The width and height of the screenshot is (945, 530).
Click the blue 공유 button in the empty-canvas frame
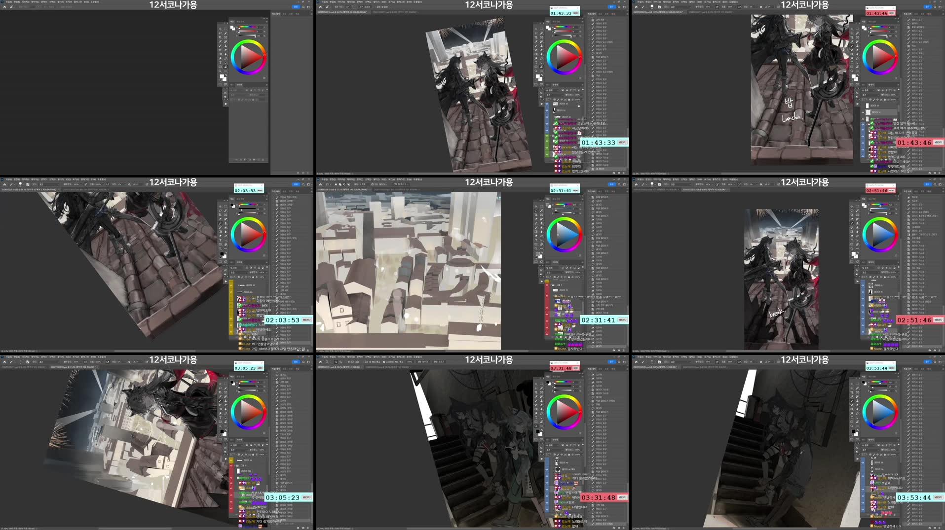point(296,7)
